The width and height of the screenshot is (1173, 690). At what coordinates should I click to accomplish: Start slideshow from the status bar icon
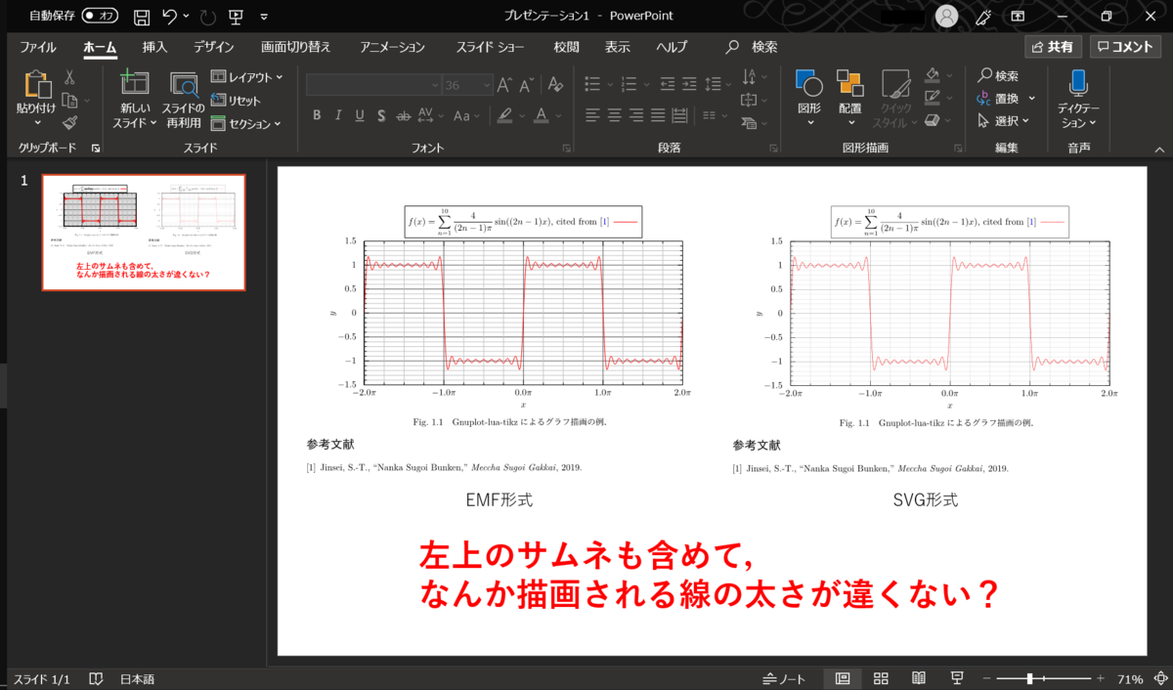pos(956,676)
